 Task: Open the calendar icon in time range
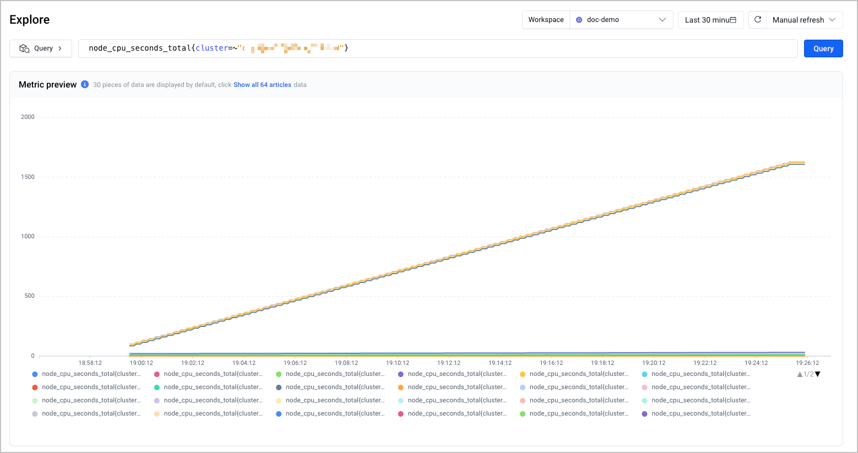coord(733,20)
